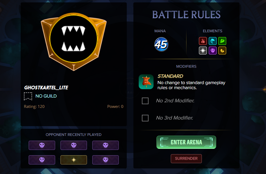Open the top-right recently played Death team
This screenshot has width=266, height=174.
(106, 145)
